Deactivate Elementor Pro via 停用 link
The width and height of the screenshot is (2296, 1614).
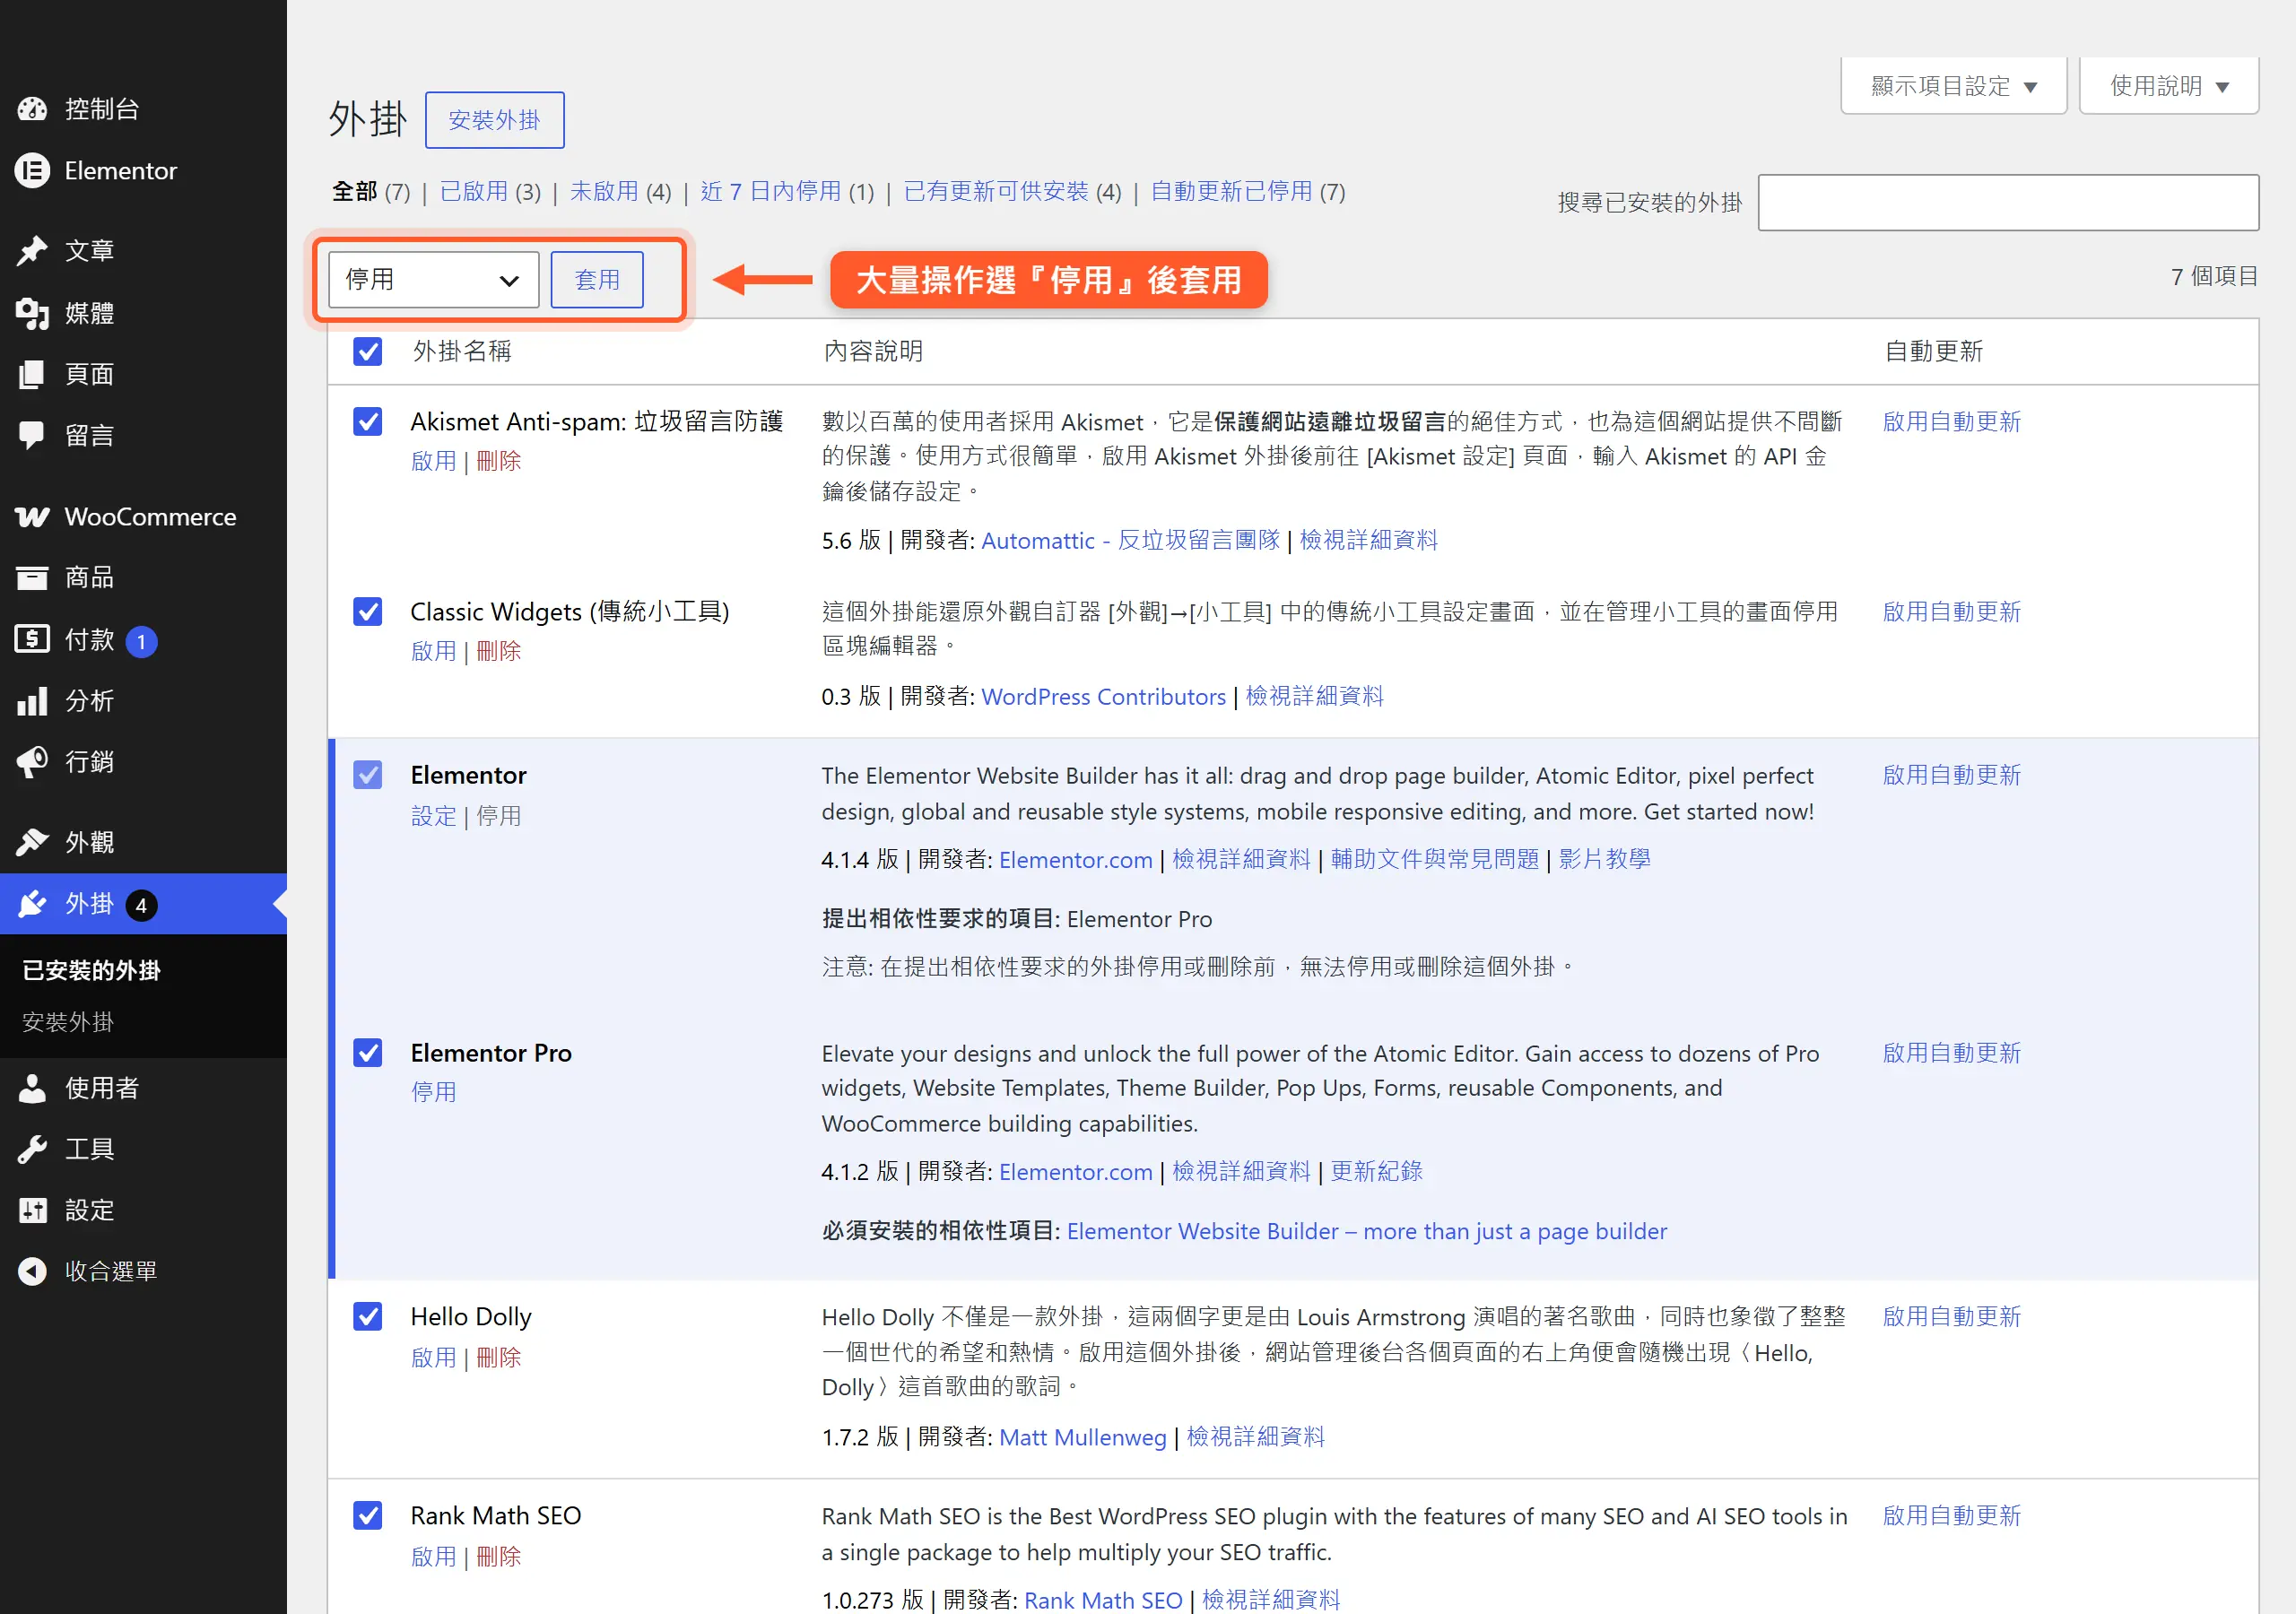click(x=433, y=1092)
